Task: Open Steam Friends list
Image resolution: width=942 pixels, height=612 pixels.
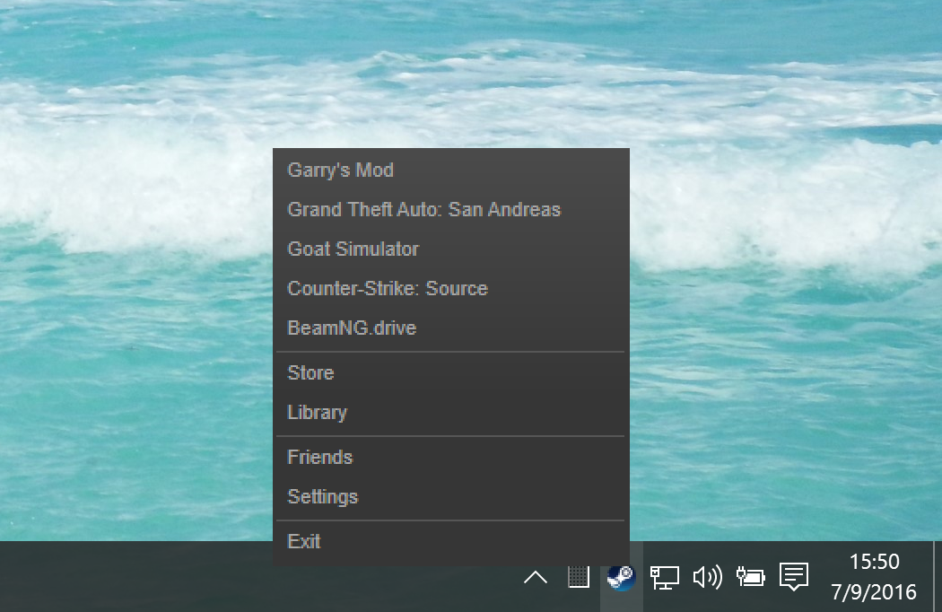Action: point(450,457)
